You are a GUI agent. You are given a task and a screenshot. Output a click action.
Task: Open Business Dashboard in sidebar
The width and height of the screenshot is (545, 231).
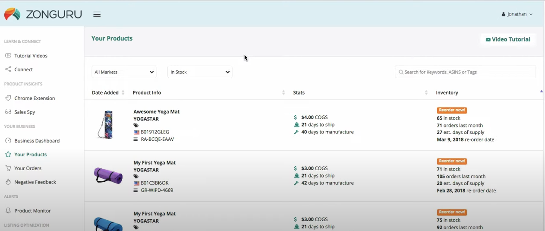(x=37, y=141)
